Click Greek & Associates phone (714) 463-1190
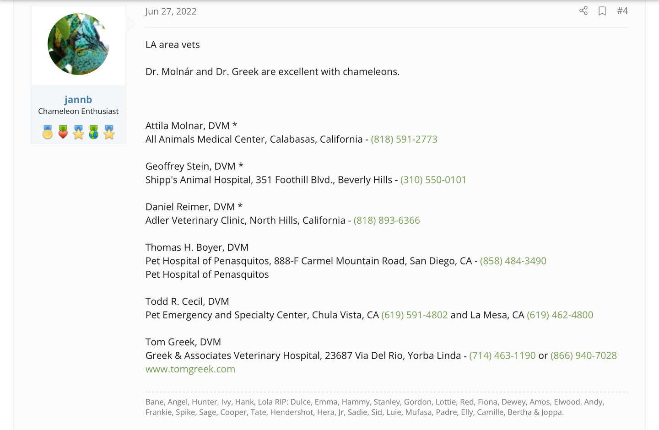The height and width of the screenshot is (430, 659). [502, 355]
